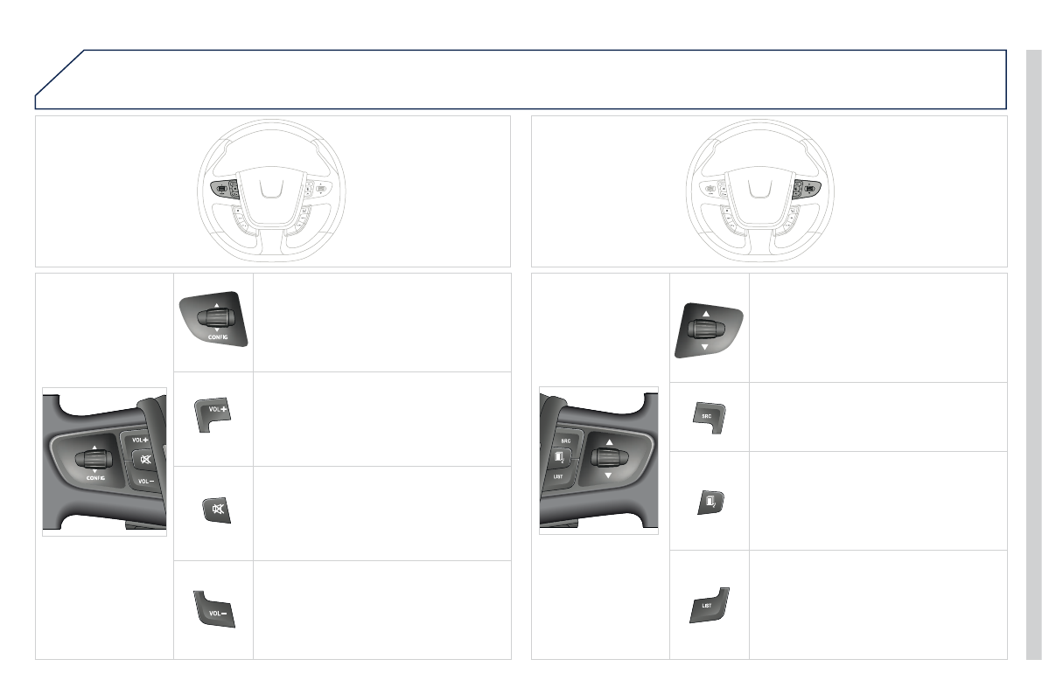1042x694 pixels.
Task: Select the right steering wheel diagram
Action: coord(760,191)
